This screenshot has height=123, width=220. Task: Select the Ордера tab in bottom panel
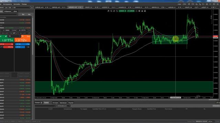coord(47,102)
